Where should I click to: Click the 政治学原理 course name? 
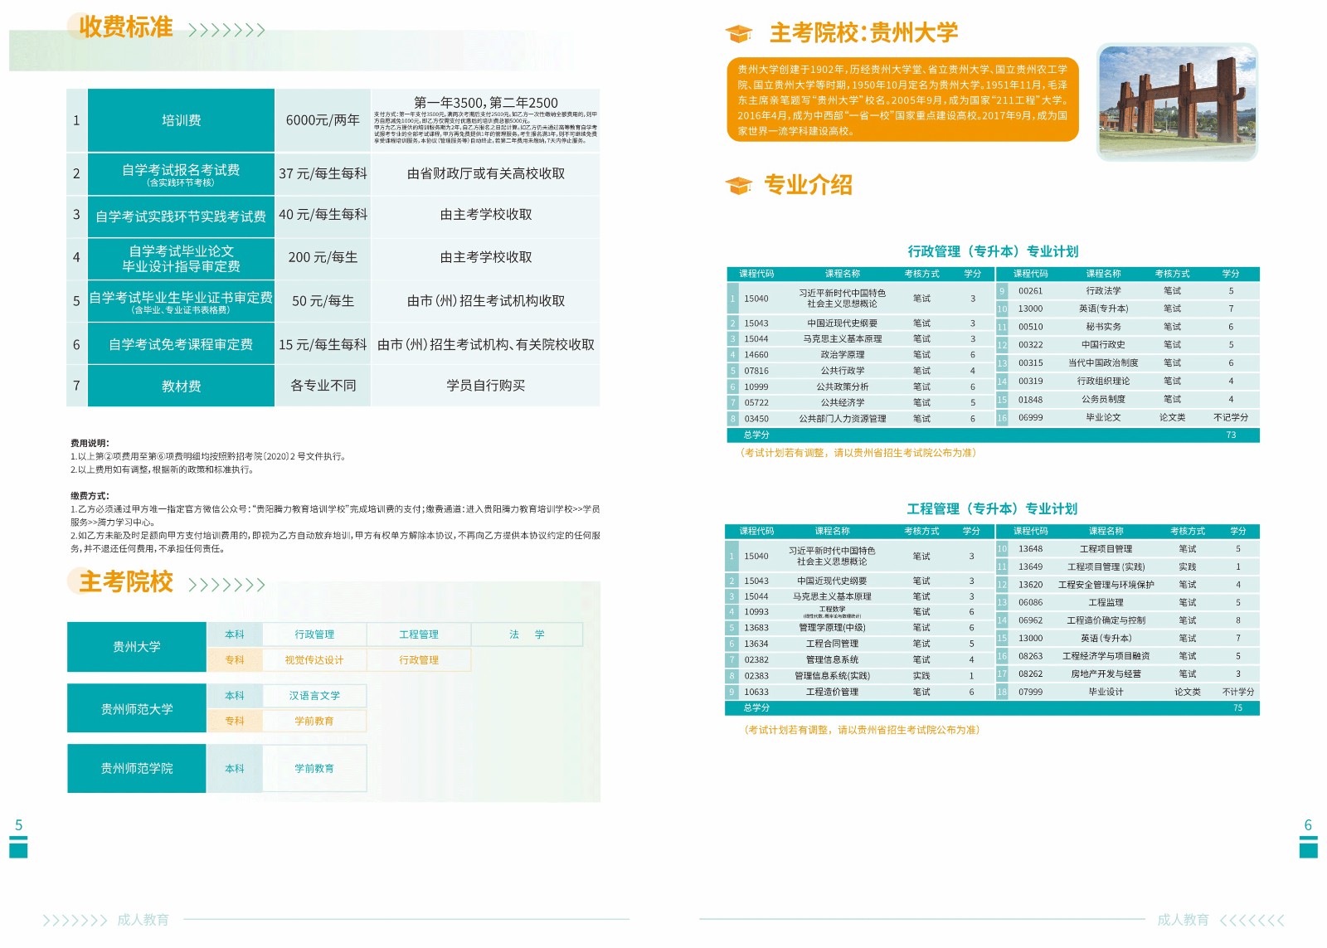click(843, 355)
